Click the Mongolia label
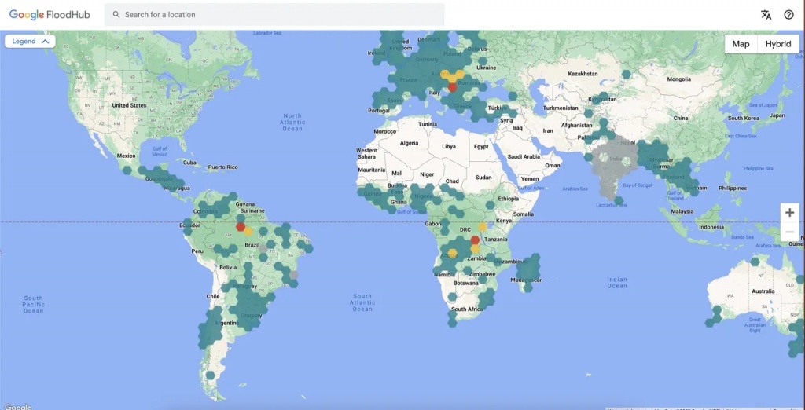Viewport: 805px width, 410px height. pos(679,79)
